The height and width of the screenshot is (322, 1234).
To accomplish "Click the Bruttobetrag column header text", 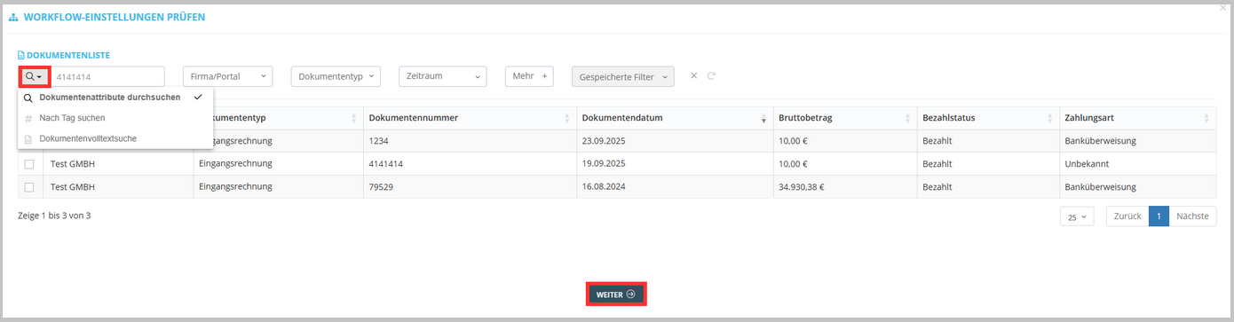I will tap(804, 118).
